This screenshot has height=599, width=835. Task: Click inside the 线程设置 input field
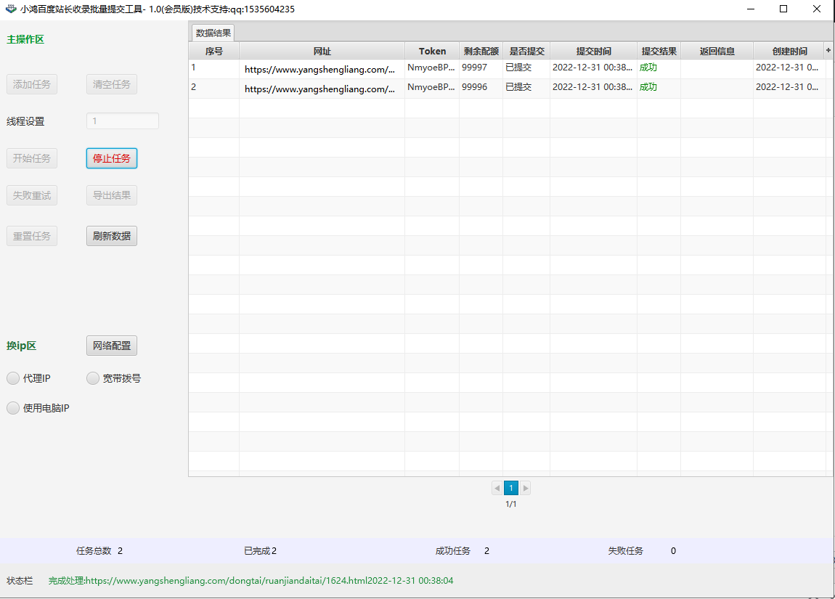[122, 121]
